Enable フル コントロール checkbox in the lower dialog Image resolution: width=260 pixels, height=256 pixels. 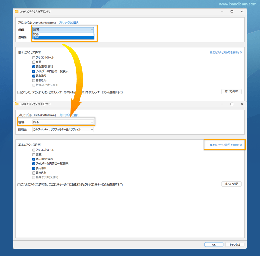(34, 150)
